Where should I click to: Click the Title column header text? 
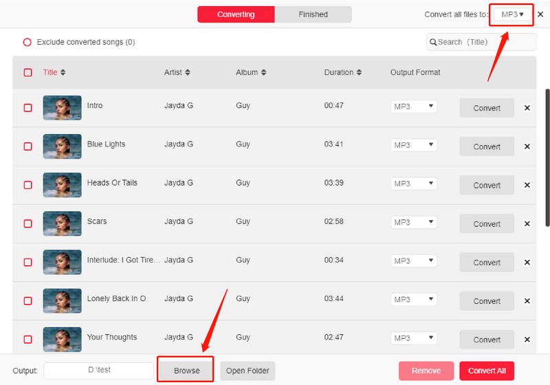tap(50, 72)
